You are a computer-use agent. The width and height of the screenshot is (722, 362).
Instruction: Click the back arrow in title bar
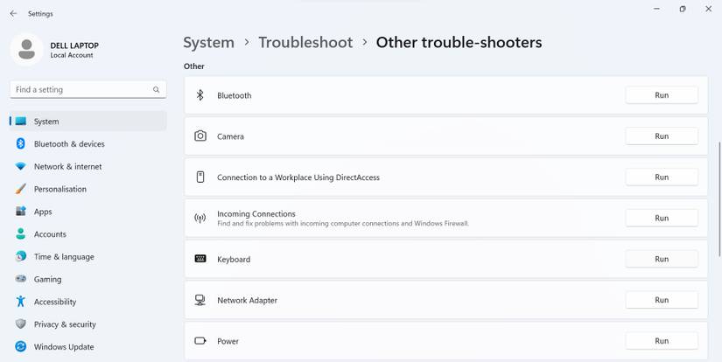point(13,14)
